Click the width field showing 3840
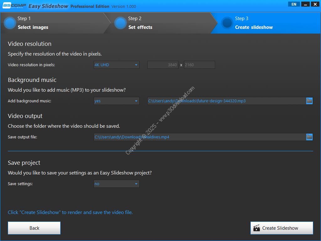 coord(163,65)
